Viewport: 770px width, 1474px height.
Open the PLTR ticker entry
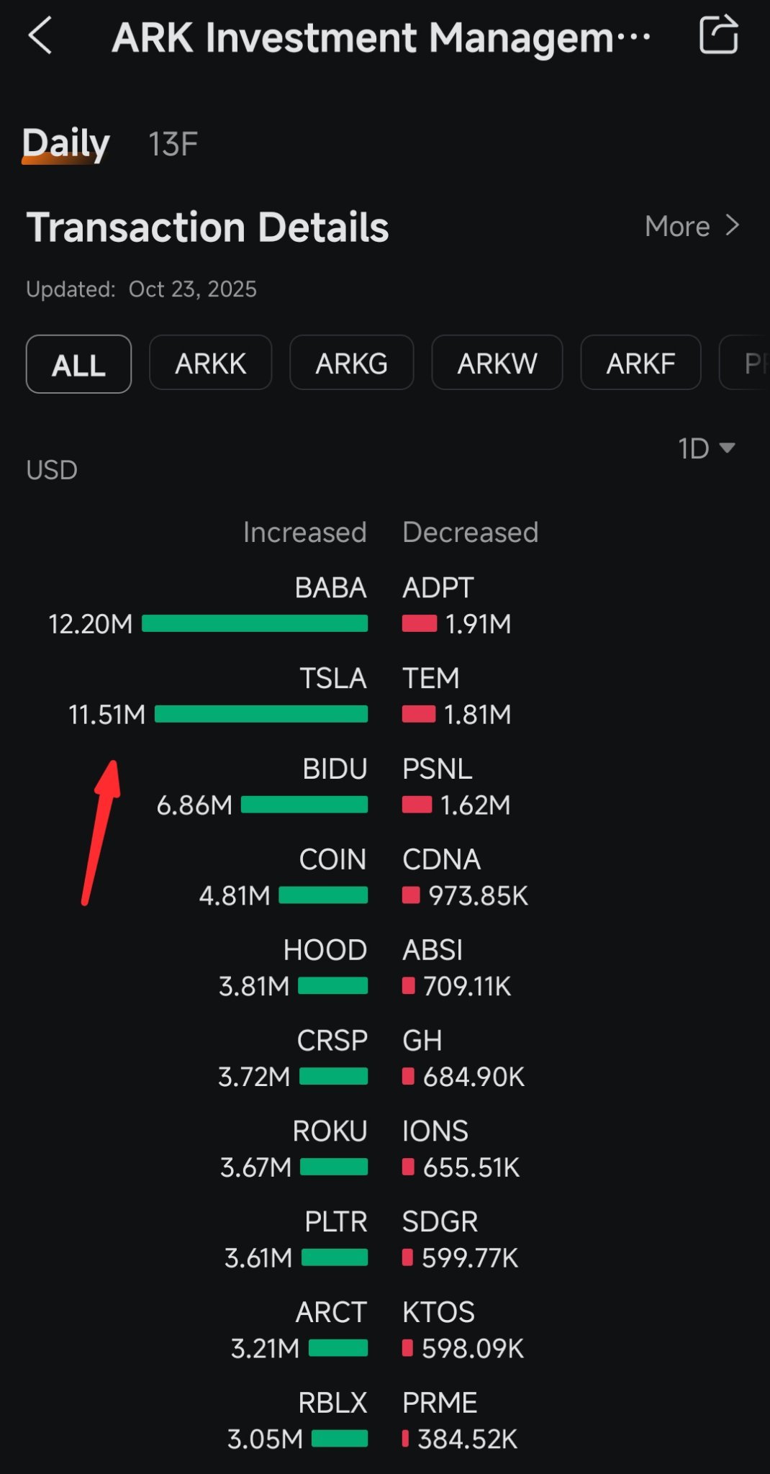pos(335,1221)
